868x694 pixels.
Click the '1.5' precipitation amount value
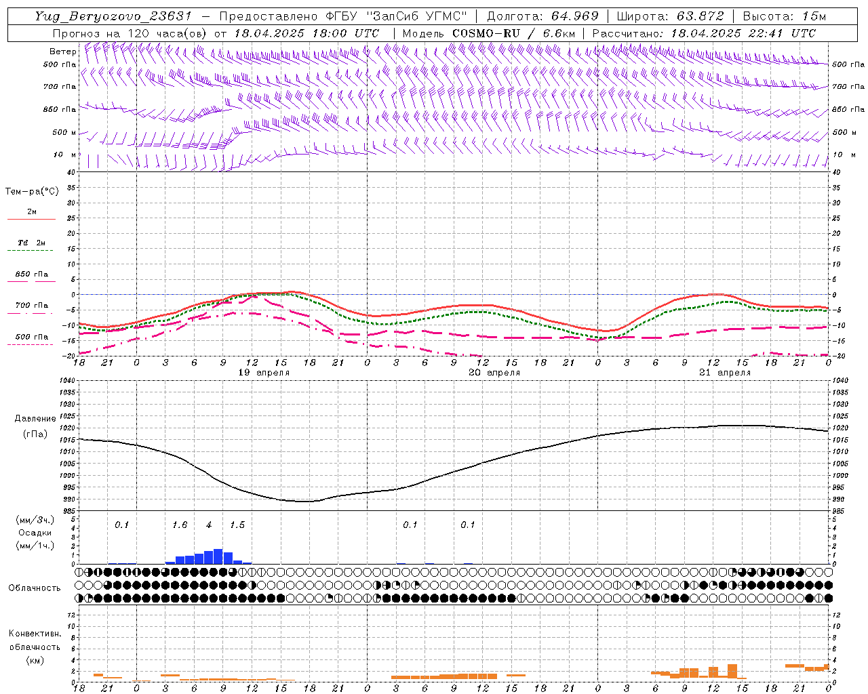click(x=237, y=525)
